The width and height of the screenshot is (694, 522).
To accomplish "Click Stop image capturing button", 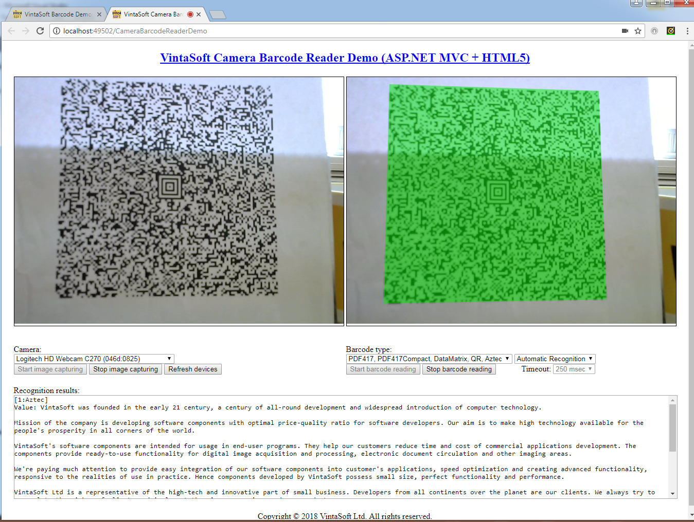I will coord(126,369).
